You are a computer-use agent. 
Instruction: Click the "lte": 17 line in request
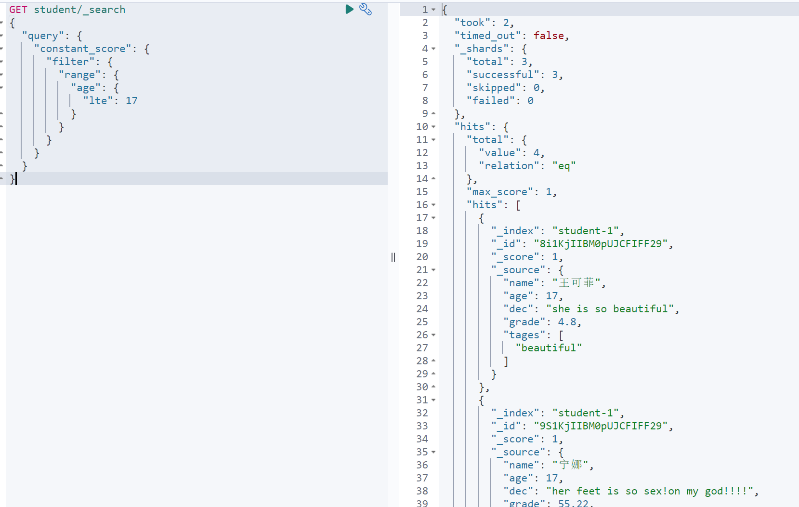point(110,101)
